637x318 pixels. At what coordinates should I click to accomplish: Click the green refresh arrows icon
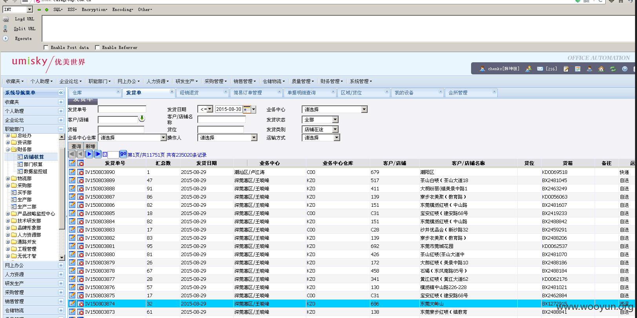click(613, 69)
